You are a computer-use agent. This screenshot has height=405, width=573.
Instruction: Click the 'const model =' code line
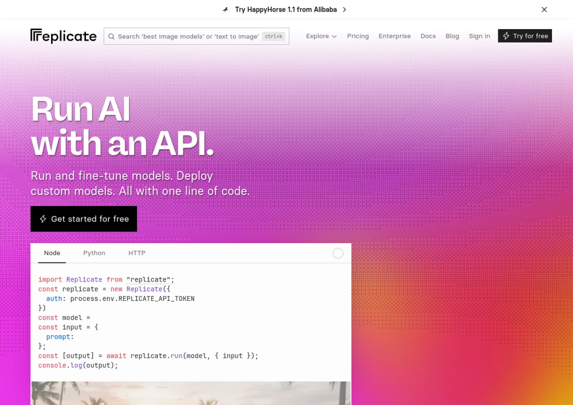click(x=64, y=317)
